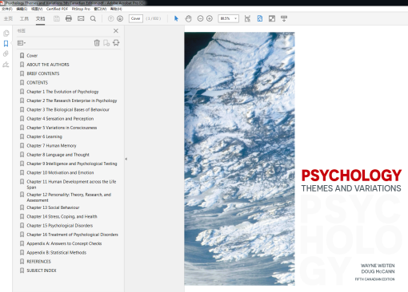Screen dimensions: 408x292
Task: Open the PitStop Pro menu
Action: 81,9
